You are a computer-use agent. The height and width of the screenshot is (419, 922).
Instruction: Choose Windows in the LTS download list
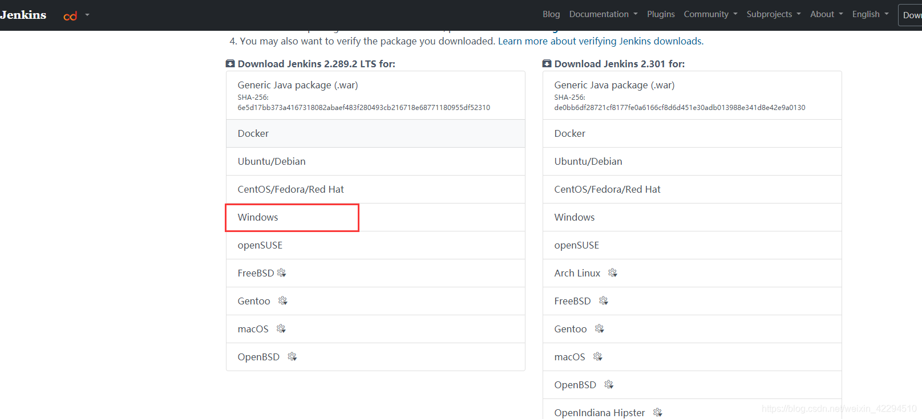click(x=375, y=217)
